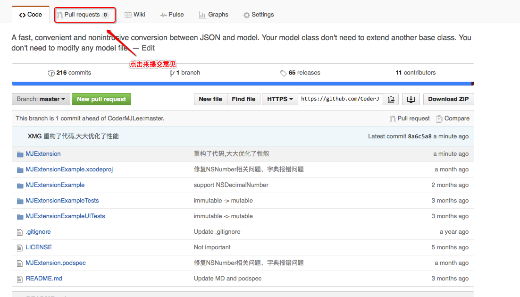Click folder icon for MJExtension row

tap(20, 154)
